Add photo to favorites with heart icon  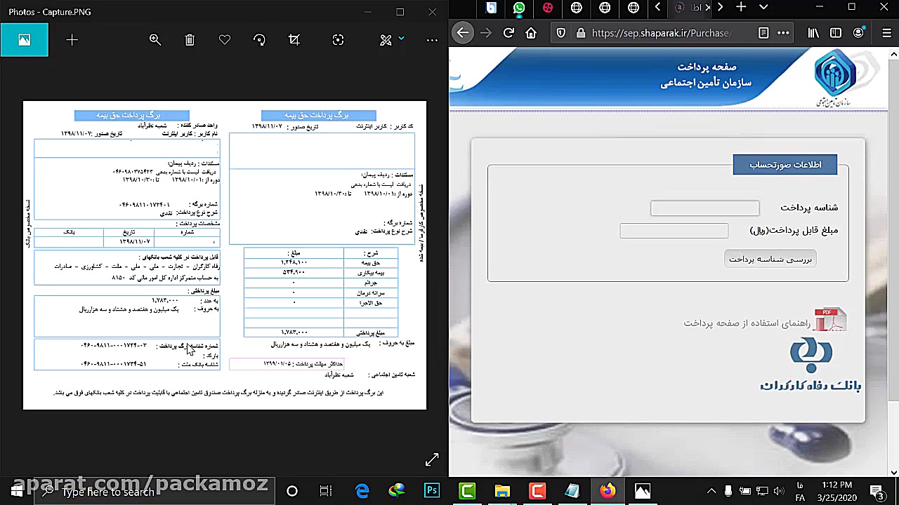(225, 40)
